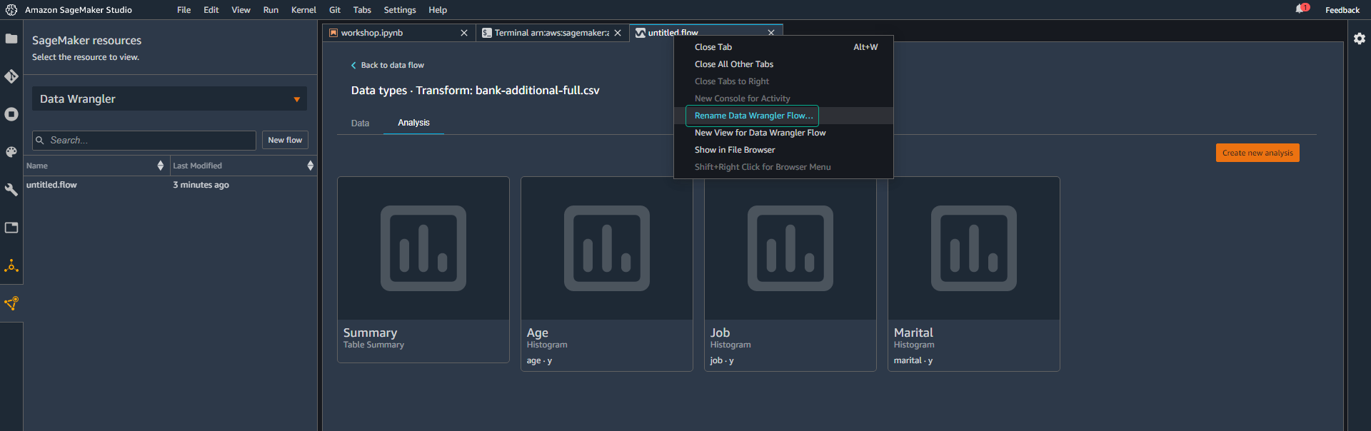Open the Tabs menu
1371x431 pixels.
[x=362, y=10]
